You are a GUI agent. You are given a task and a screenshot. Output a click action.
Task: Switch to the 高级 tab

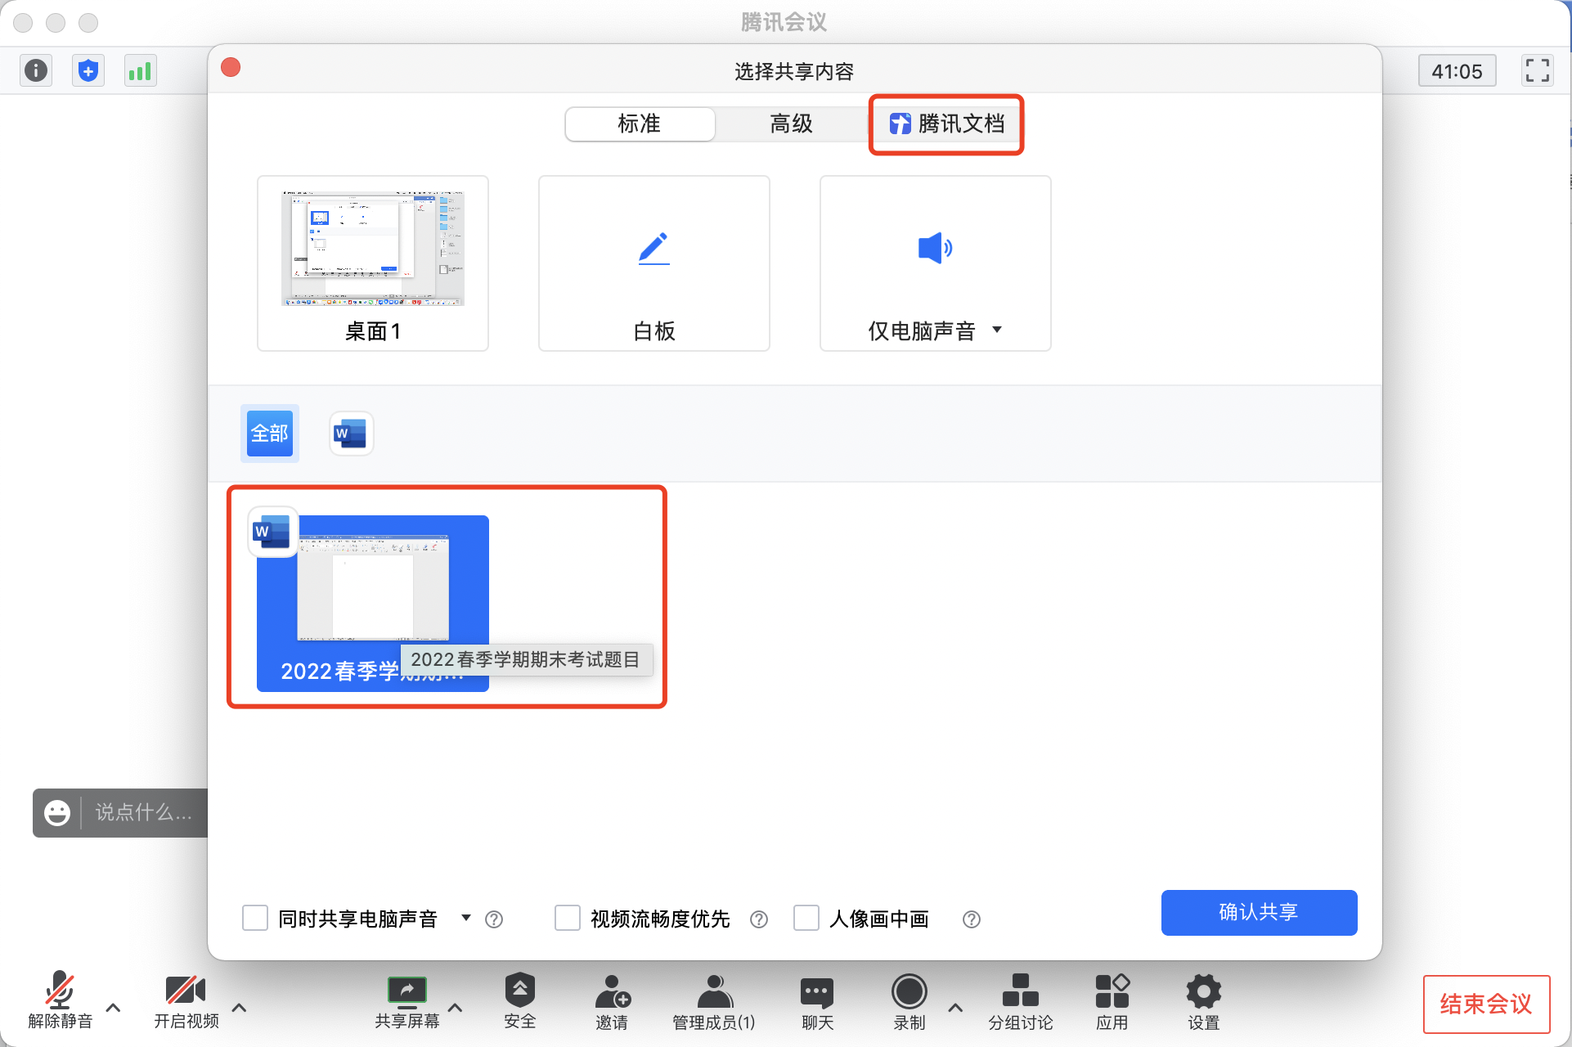(x=791, y=124)
